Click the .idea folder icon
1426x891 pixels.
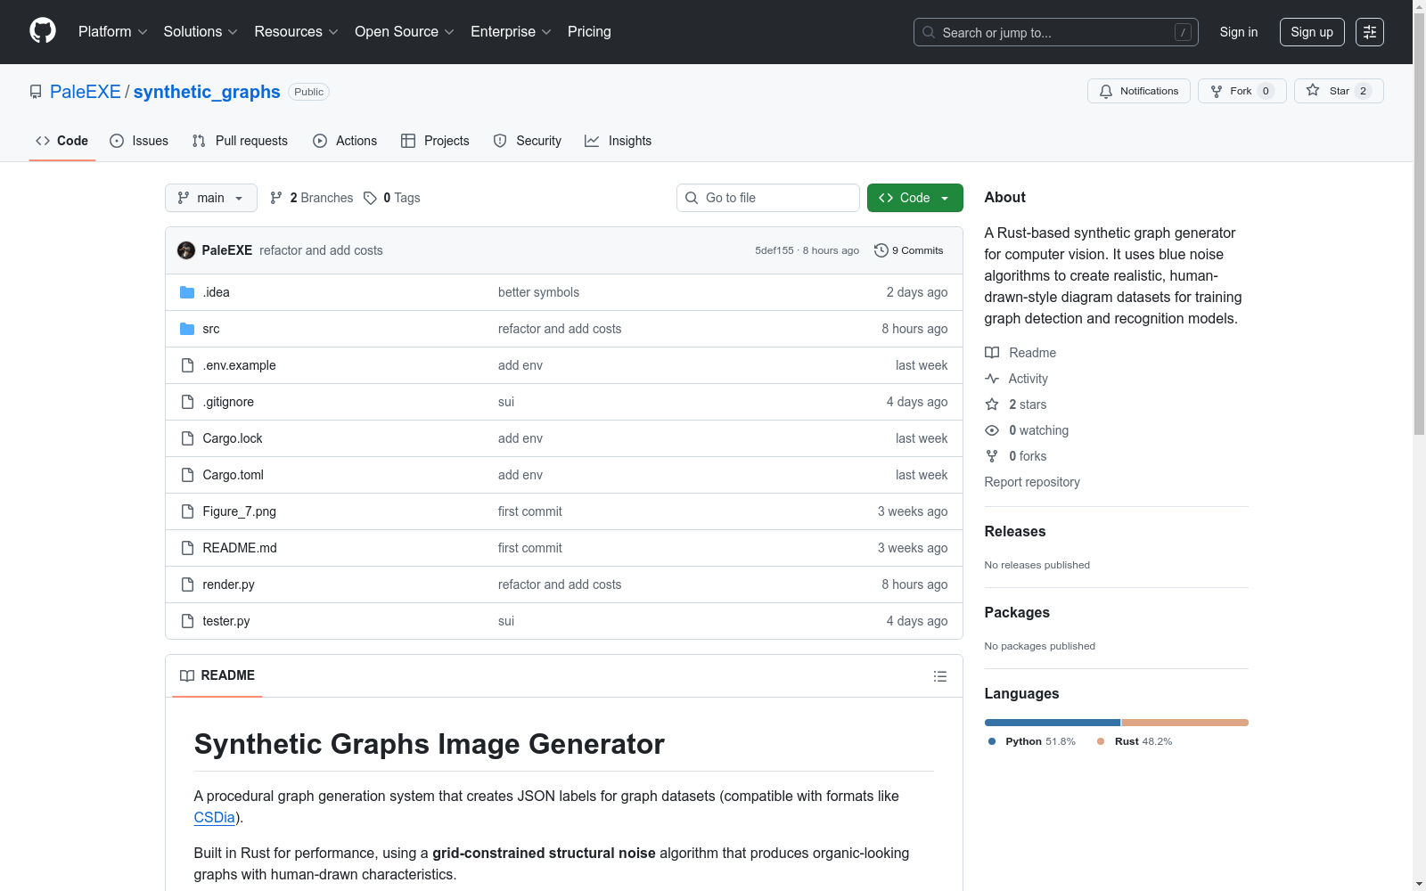[x=187, y=292]
